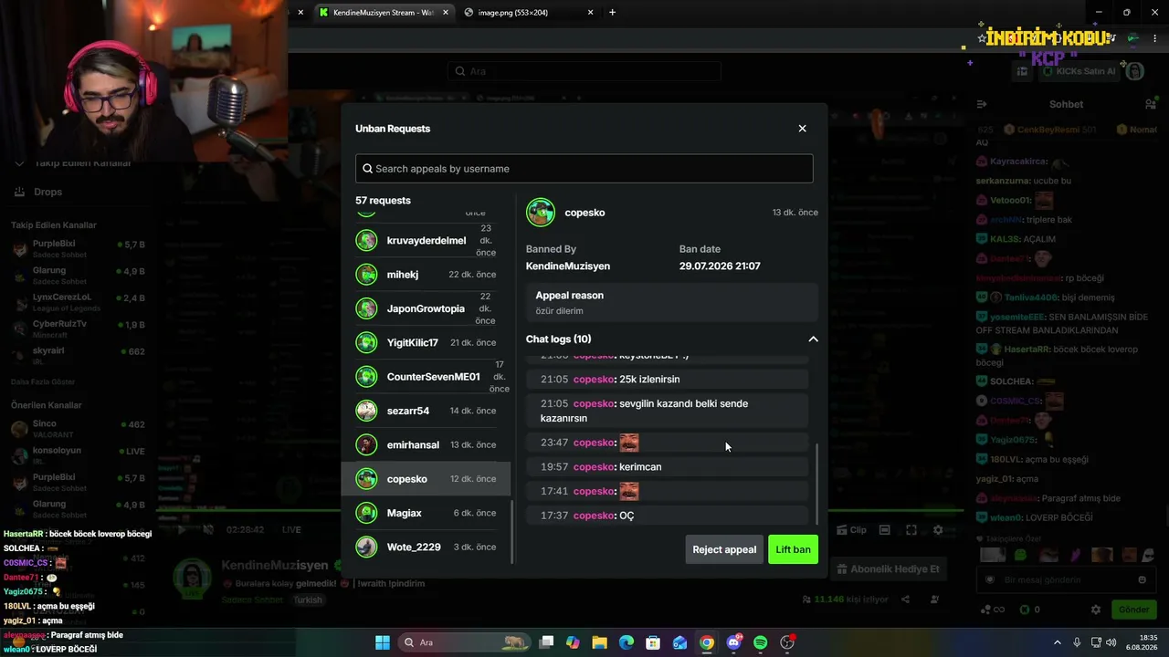Viewport: 1169px width, 657px height.
Task: Open Windows Start menu
Action: pos(383,642)
